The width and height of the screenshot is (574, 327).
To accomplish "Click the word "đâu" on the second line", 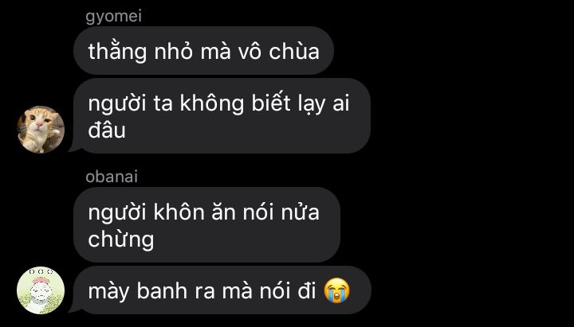I will pyautogui.click(x=107, y=130).
